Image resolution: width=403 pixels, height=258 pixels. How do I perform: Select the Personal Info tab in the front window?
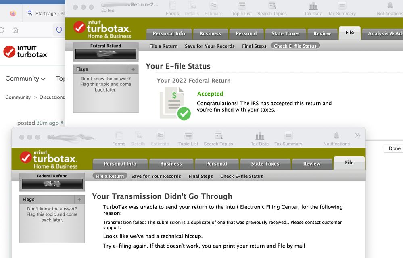point(120,164)
